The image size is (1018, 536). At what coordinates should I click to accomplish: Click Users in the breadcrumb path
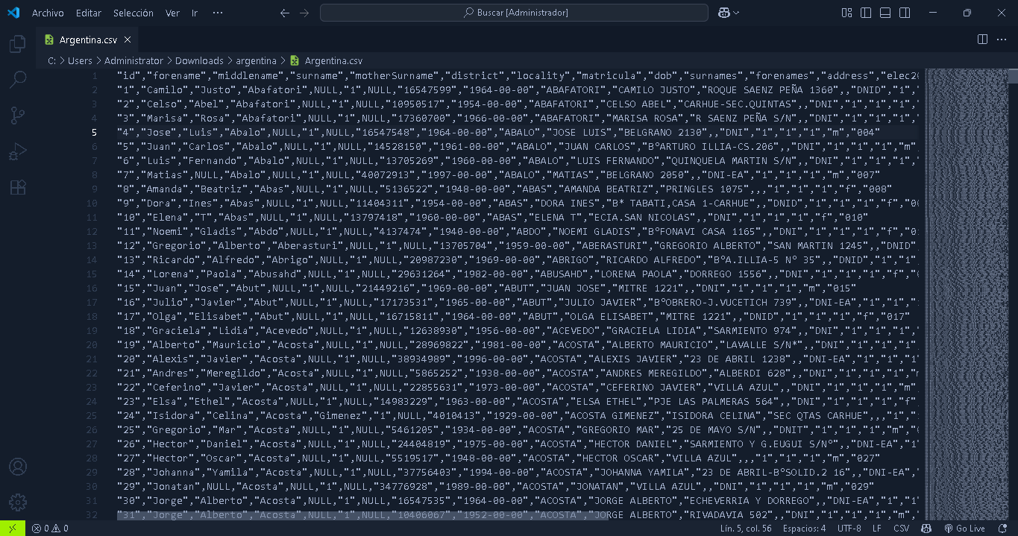click(80, 60)
